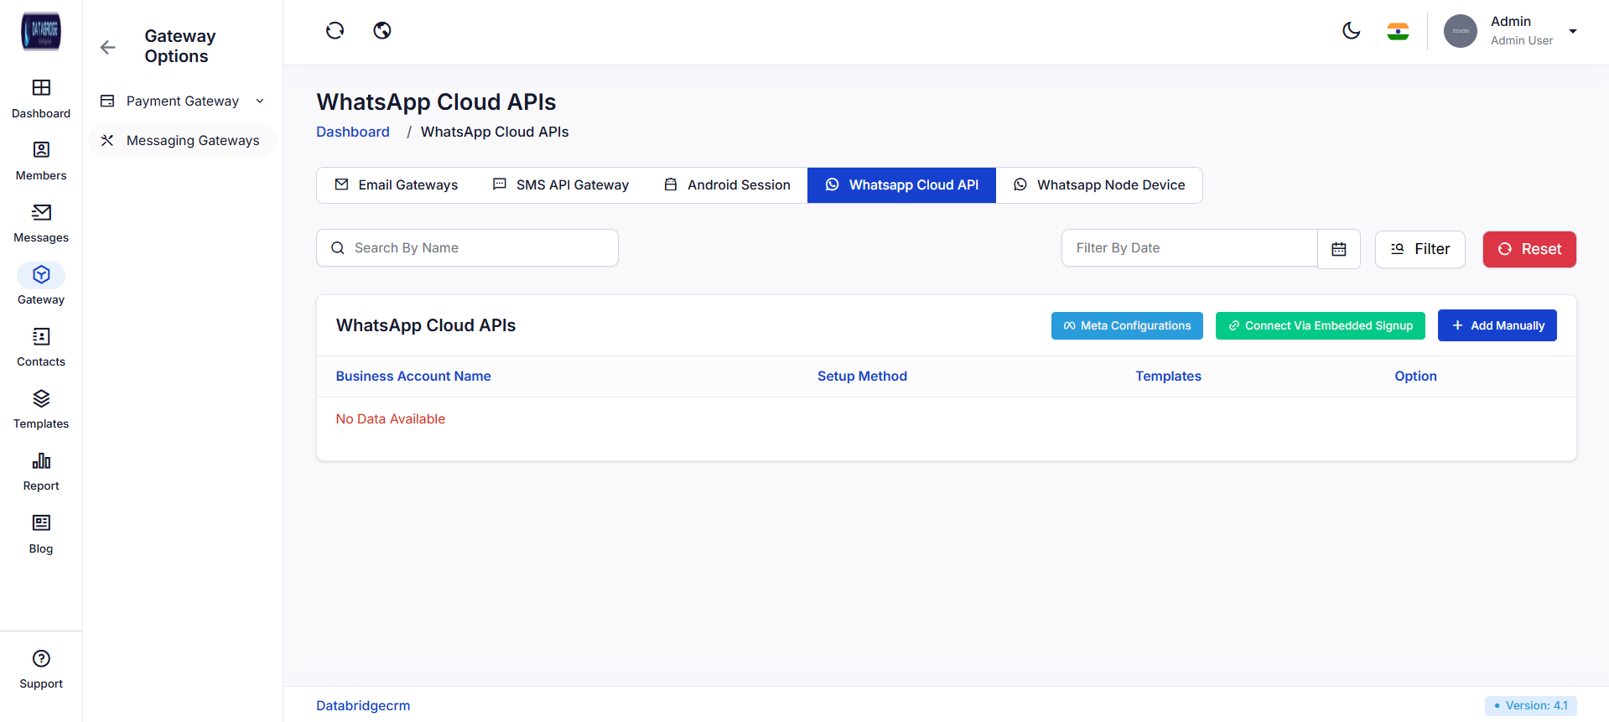Click the Add Manually button
This screenshot has width=1609, height=722.
click(x=1497, y=325)
